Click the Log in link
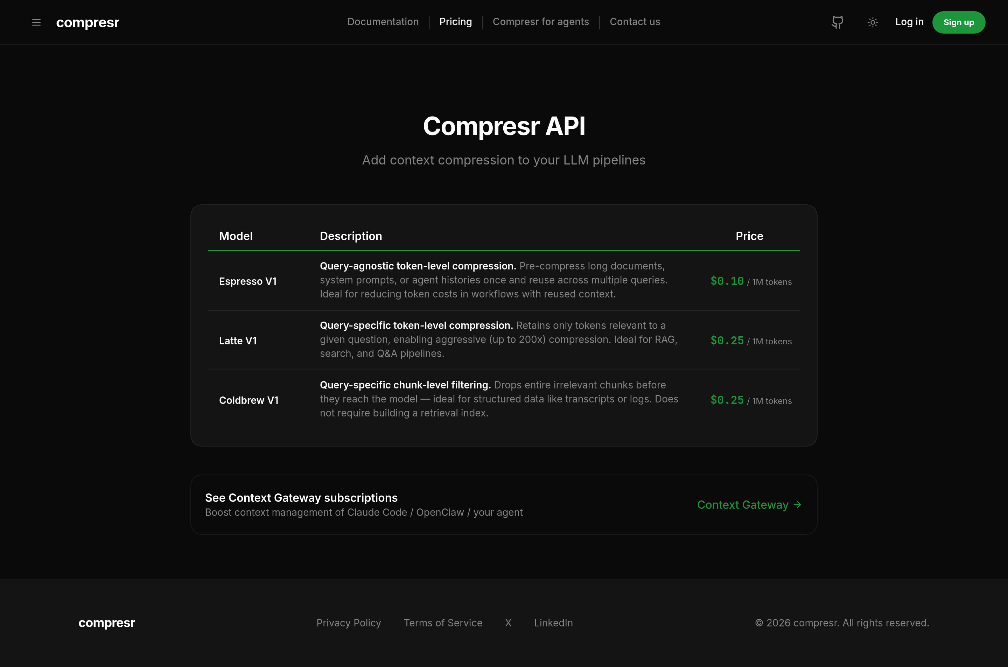Image resolution: width=1008 pixels, height=667 pixels. click(909, 22)
